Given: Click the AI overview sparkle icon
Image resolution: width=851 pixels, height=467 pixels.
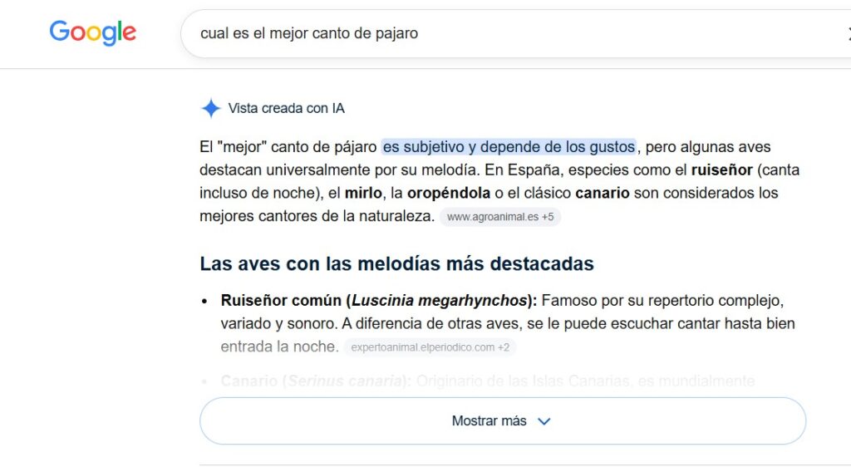Looking at the screenshot, I should (x=210, y=109).
